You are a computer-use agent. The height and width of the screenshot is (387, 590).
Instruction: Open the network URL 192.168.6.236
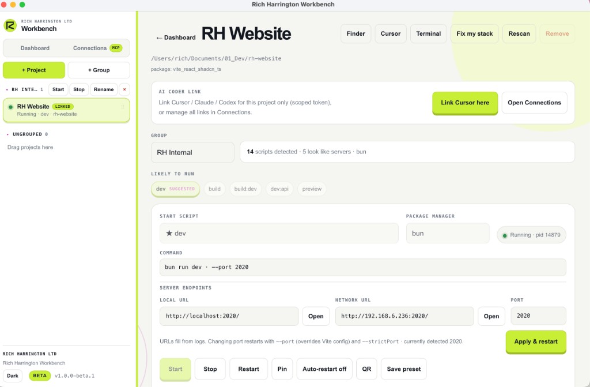click(x=491, y=316)
